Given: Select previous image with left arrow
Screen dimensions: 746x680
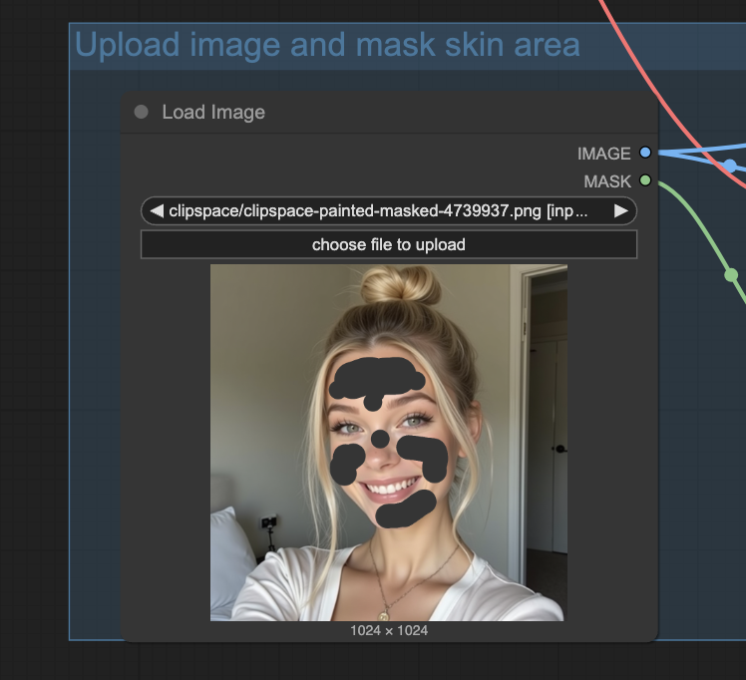Looking at the screenshot, I should [x=157, y=210].
